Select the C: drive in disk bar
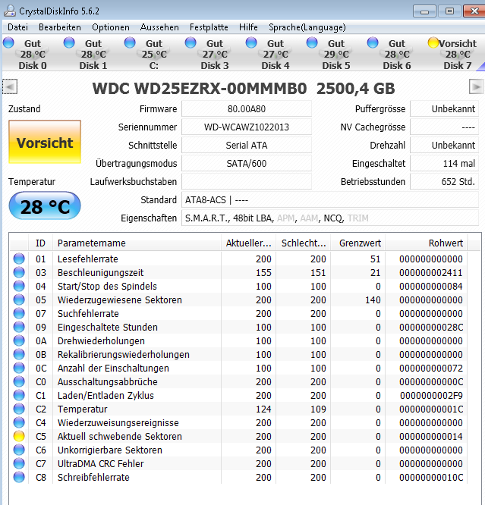 pos(154,54)
